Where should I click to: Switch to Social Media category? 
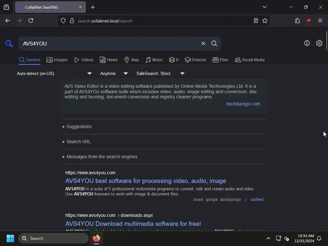250,60
